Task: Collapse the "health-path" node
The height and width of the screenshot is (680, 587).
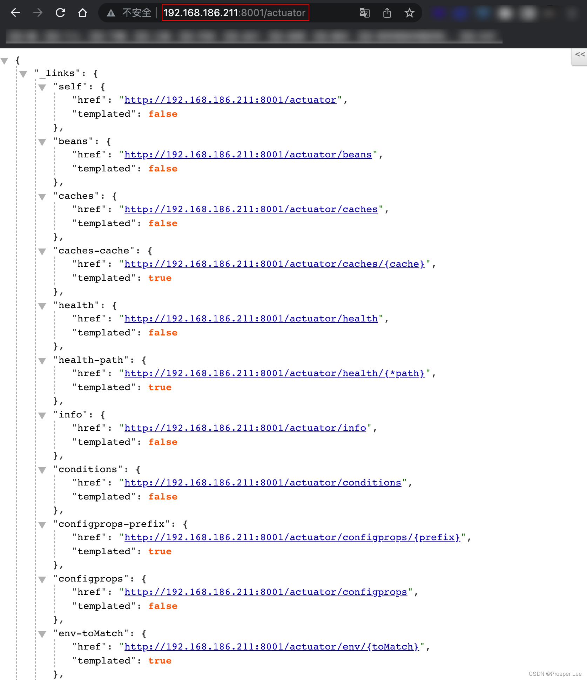Action: (42, 361)
